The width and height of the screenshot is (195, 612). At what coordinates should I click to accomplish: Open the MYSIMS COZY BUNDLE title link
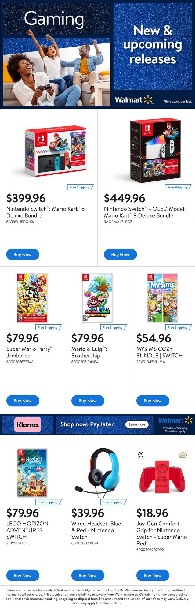click(x=159, y=352)
